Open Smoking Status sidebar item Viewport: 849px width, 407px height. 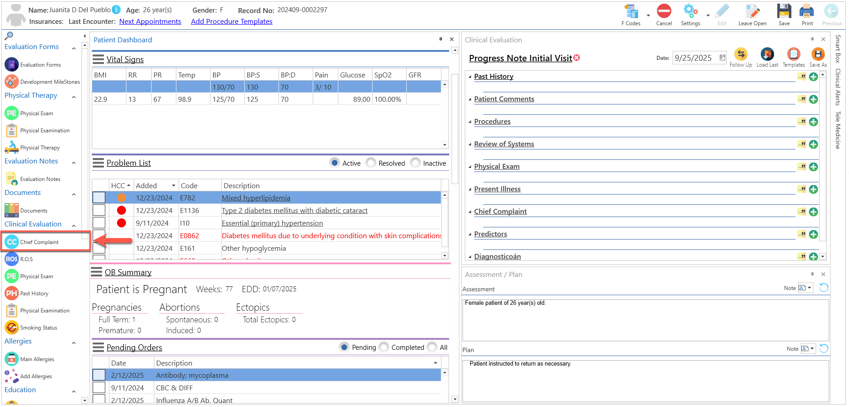(x=39, y=328)
